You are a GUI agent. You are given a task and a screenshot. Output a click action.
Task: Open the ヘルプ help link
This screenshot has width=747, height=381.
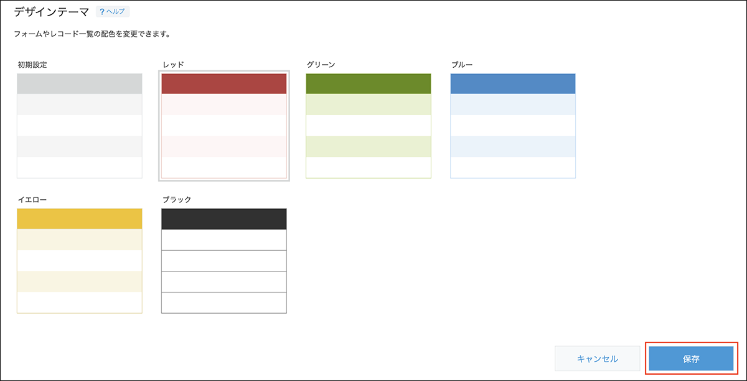pos(116,12)
